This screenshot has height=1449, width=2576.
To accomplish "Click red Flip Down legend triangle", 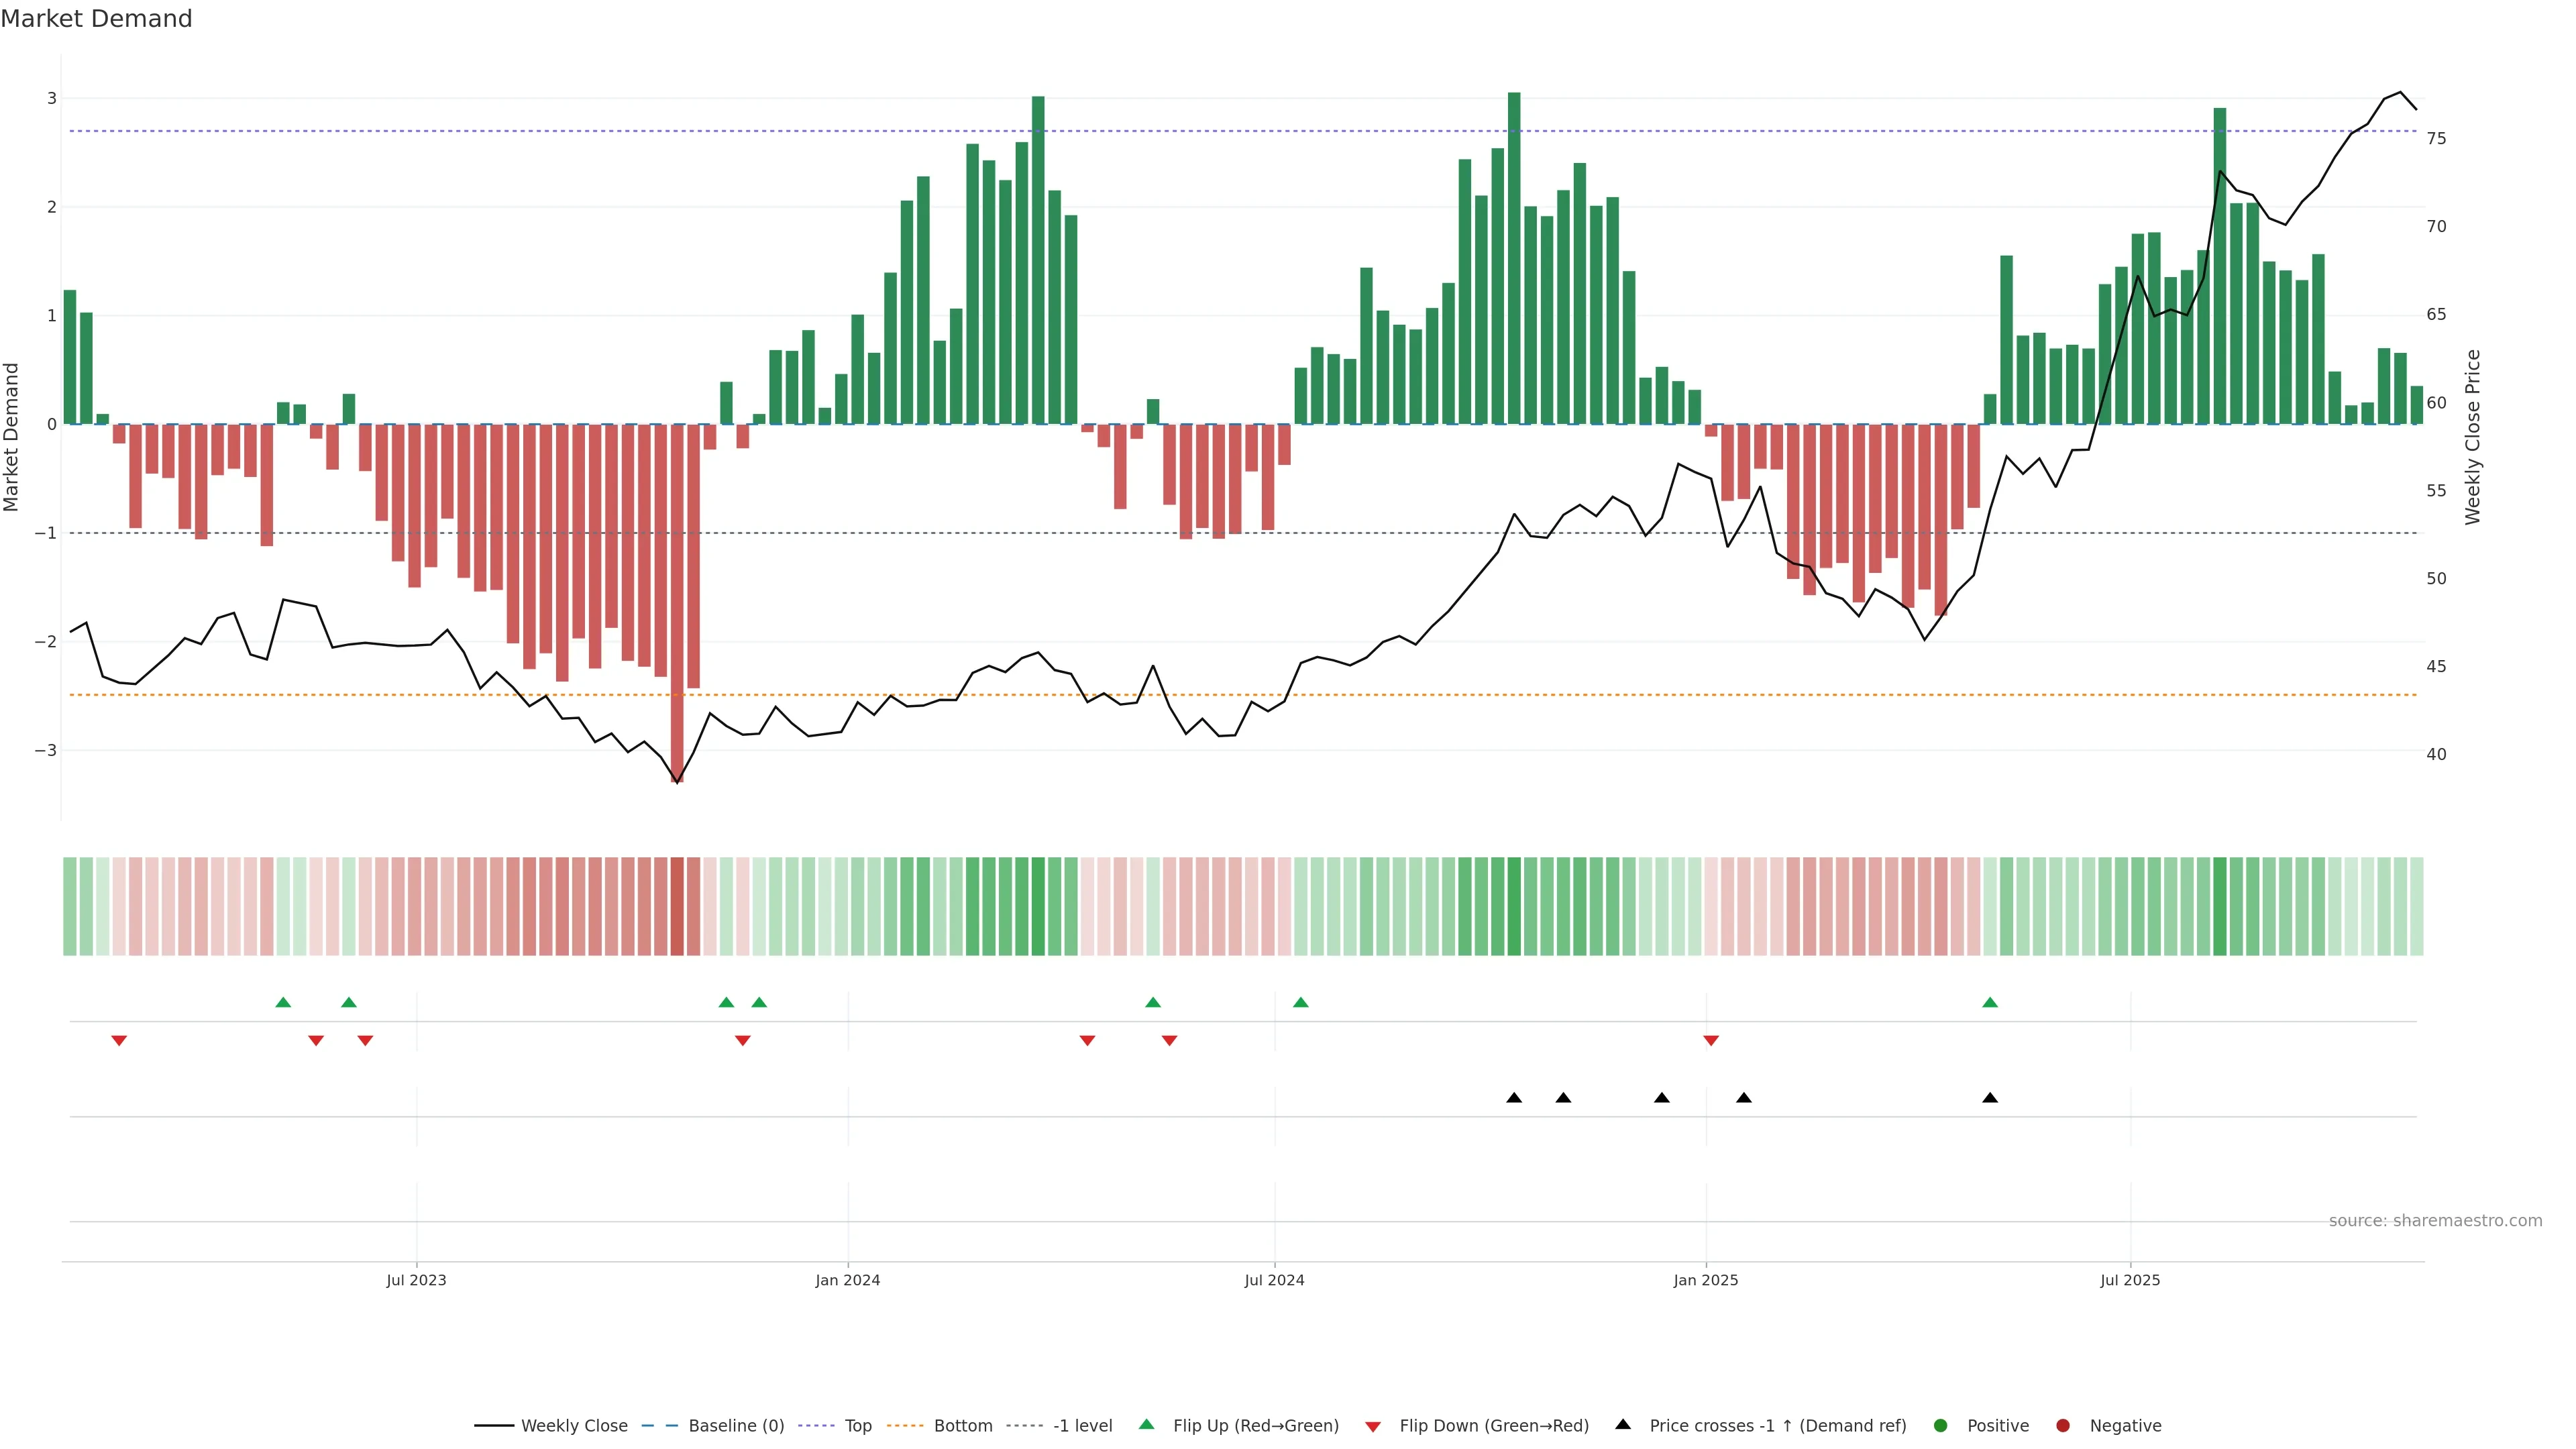I will tap(1373, 1427).
